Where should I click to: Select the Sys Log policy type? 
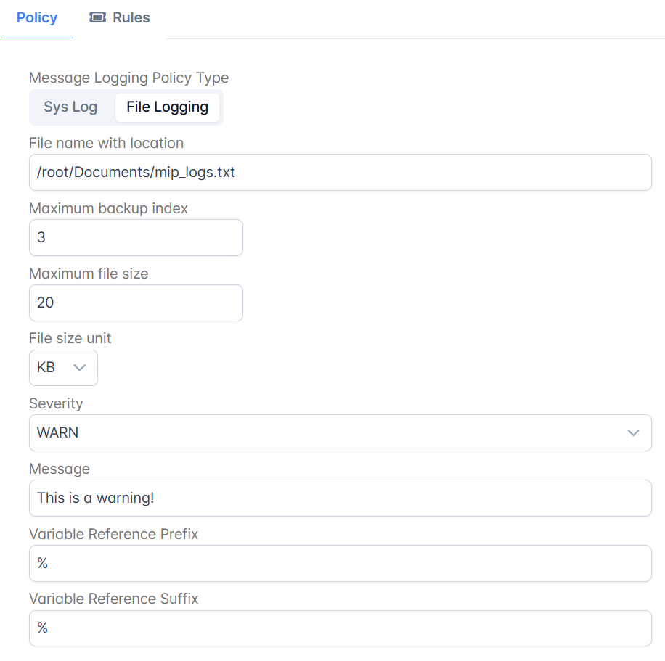71,107
